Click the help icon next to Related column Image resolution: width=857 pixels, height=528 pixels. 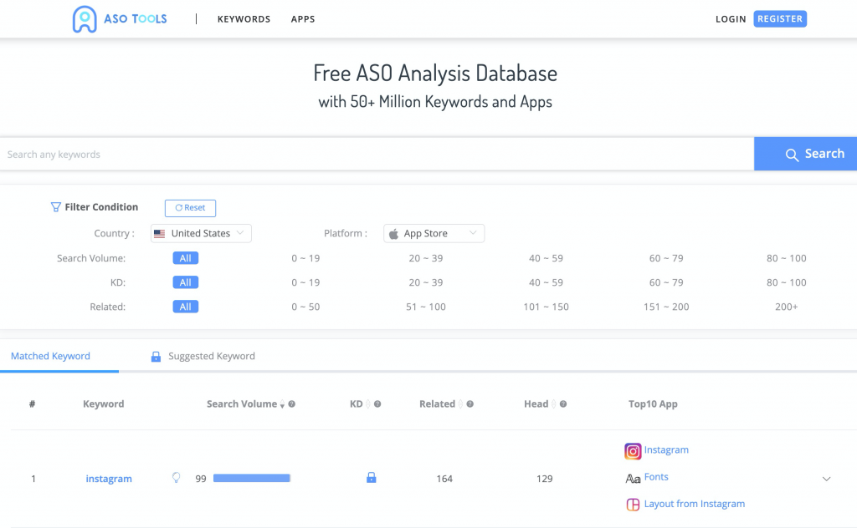(470, 404)
